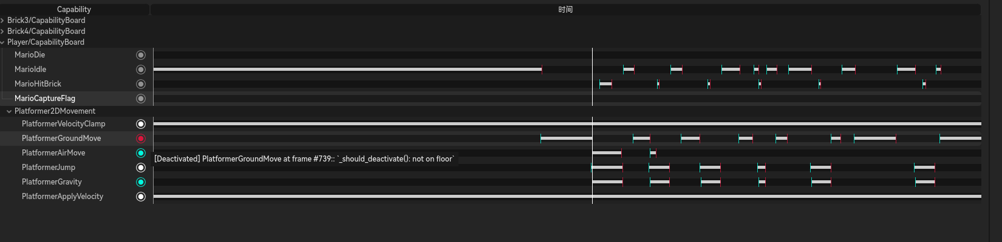This screenshot has width=1002, height=242.
Task: Toggle the PlatformerVelocityClamp state circle
Action: coord(141,124)
